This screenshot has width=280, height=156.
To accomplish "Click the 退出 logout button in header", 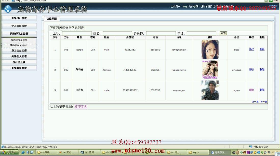I will pyautogui.click(x=273, y=6).
